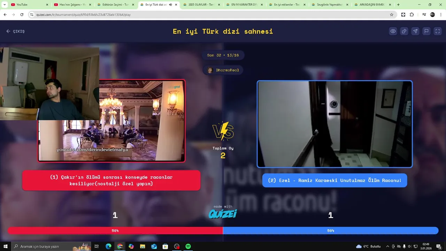Toggle fullscreen mode icon in Quizei
The image size is (446, 251).
click(x=438, y=31)
